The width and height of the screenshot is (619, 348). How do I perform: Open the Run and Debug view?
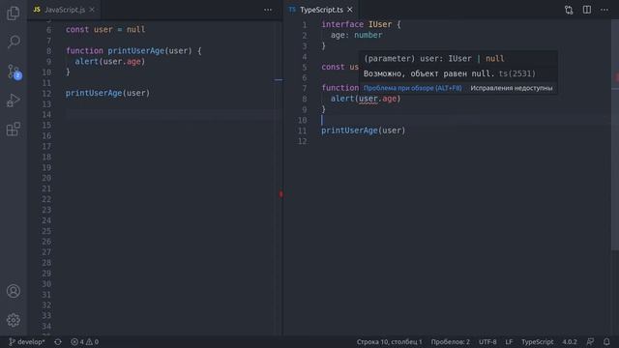(x=13, y=101)
